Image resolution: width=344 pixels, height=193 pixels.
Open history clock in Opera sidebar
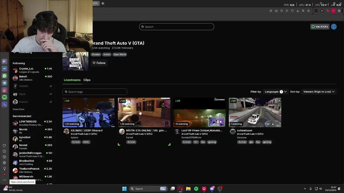[4, 151]
